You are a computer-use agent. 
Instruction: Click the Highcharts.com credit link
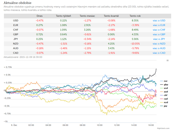[x=163, y=128]
